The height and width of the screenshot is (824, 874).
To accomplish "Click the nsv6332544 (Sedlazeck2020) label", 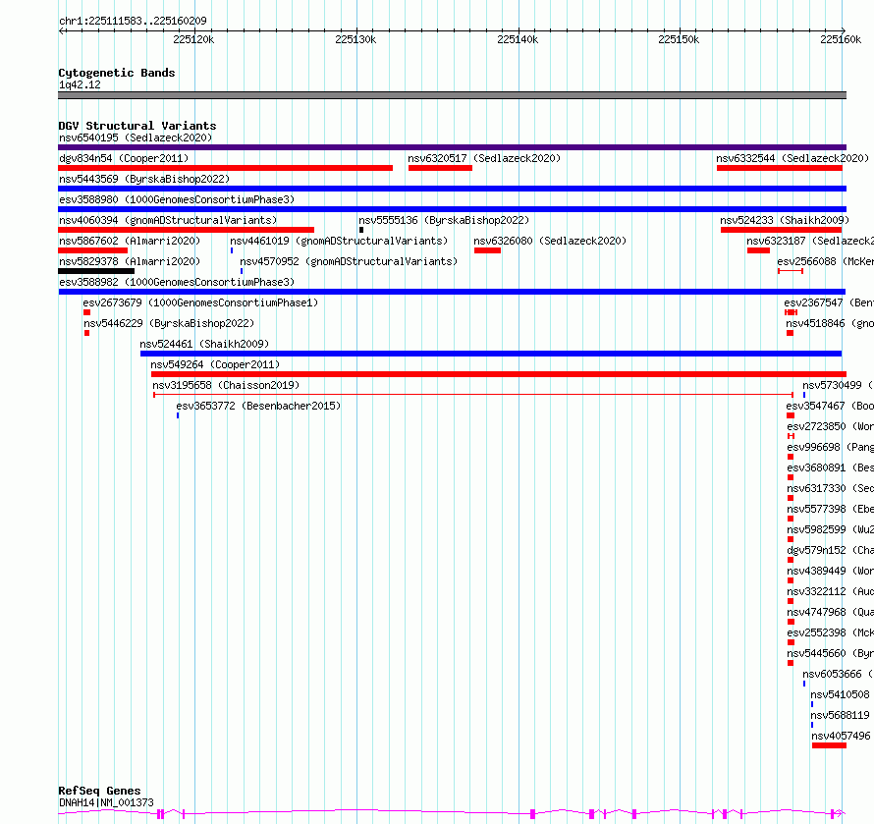I will point(792,158).
